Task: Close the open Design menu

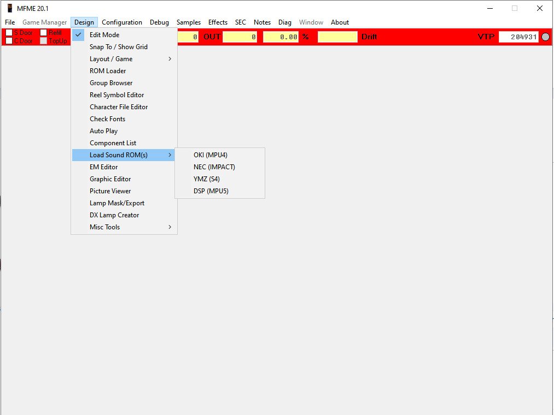Action: [x=84, y=22]
